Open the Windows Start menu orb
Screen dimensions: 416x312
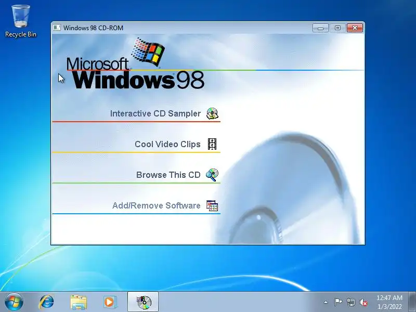(x=14, y=302)
